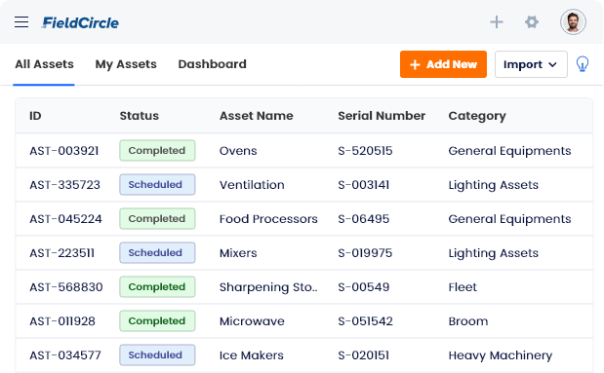Open the hamburger navigation menu

[21, 22]
